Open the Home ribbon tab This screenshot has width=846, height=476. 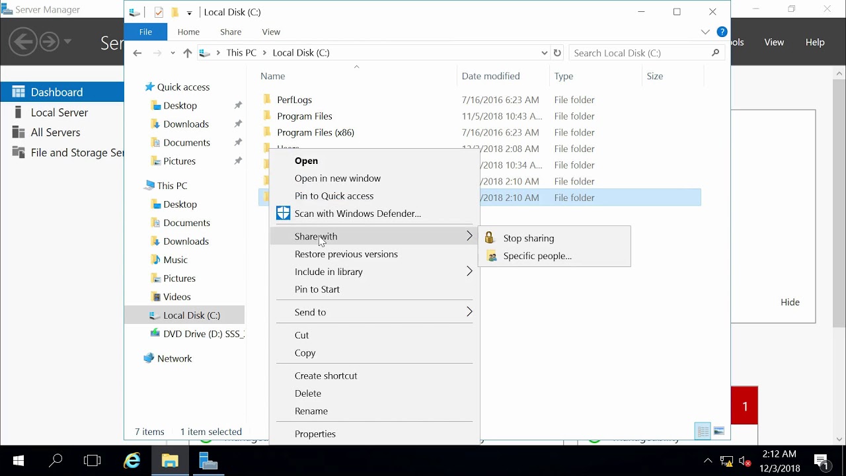pos(188,32)
